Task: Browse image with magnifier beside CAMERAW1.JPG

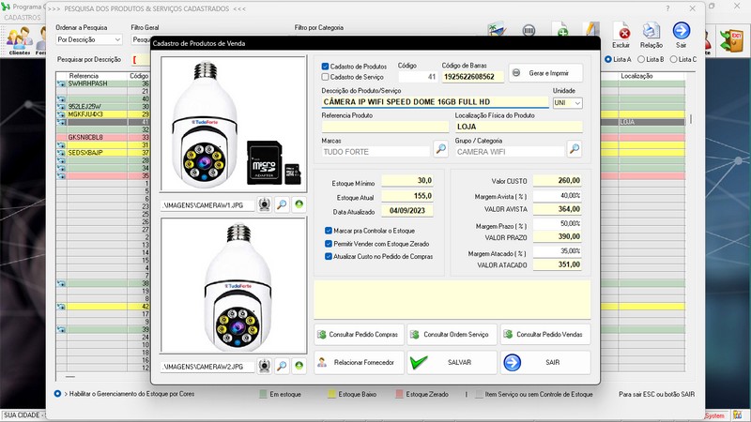Action: click(x=283, y=203)
